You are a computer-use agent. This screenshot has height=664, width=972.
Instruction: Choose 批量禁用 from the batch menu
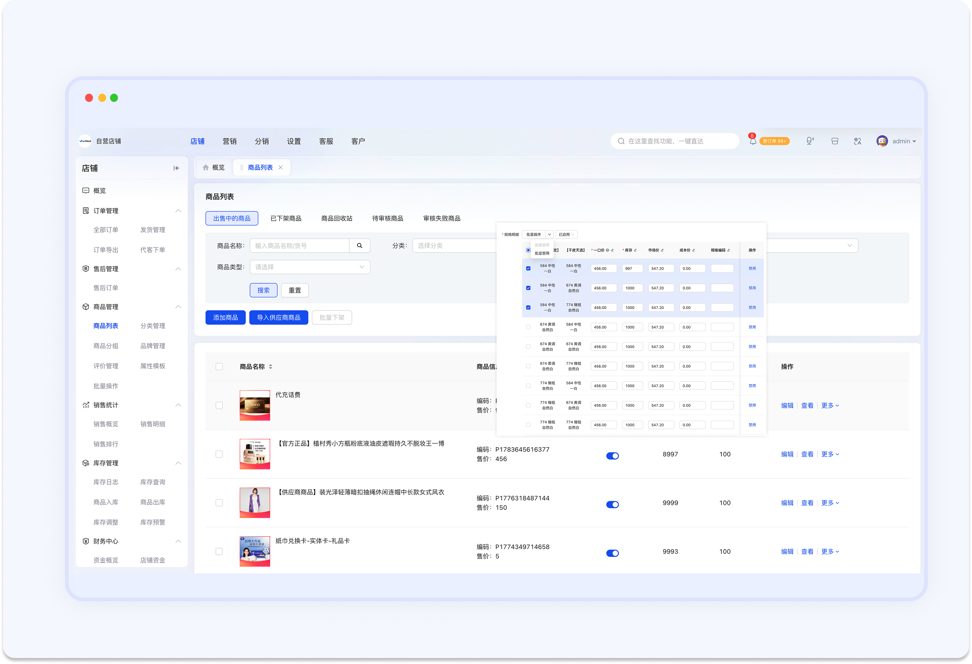542,253
